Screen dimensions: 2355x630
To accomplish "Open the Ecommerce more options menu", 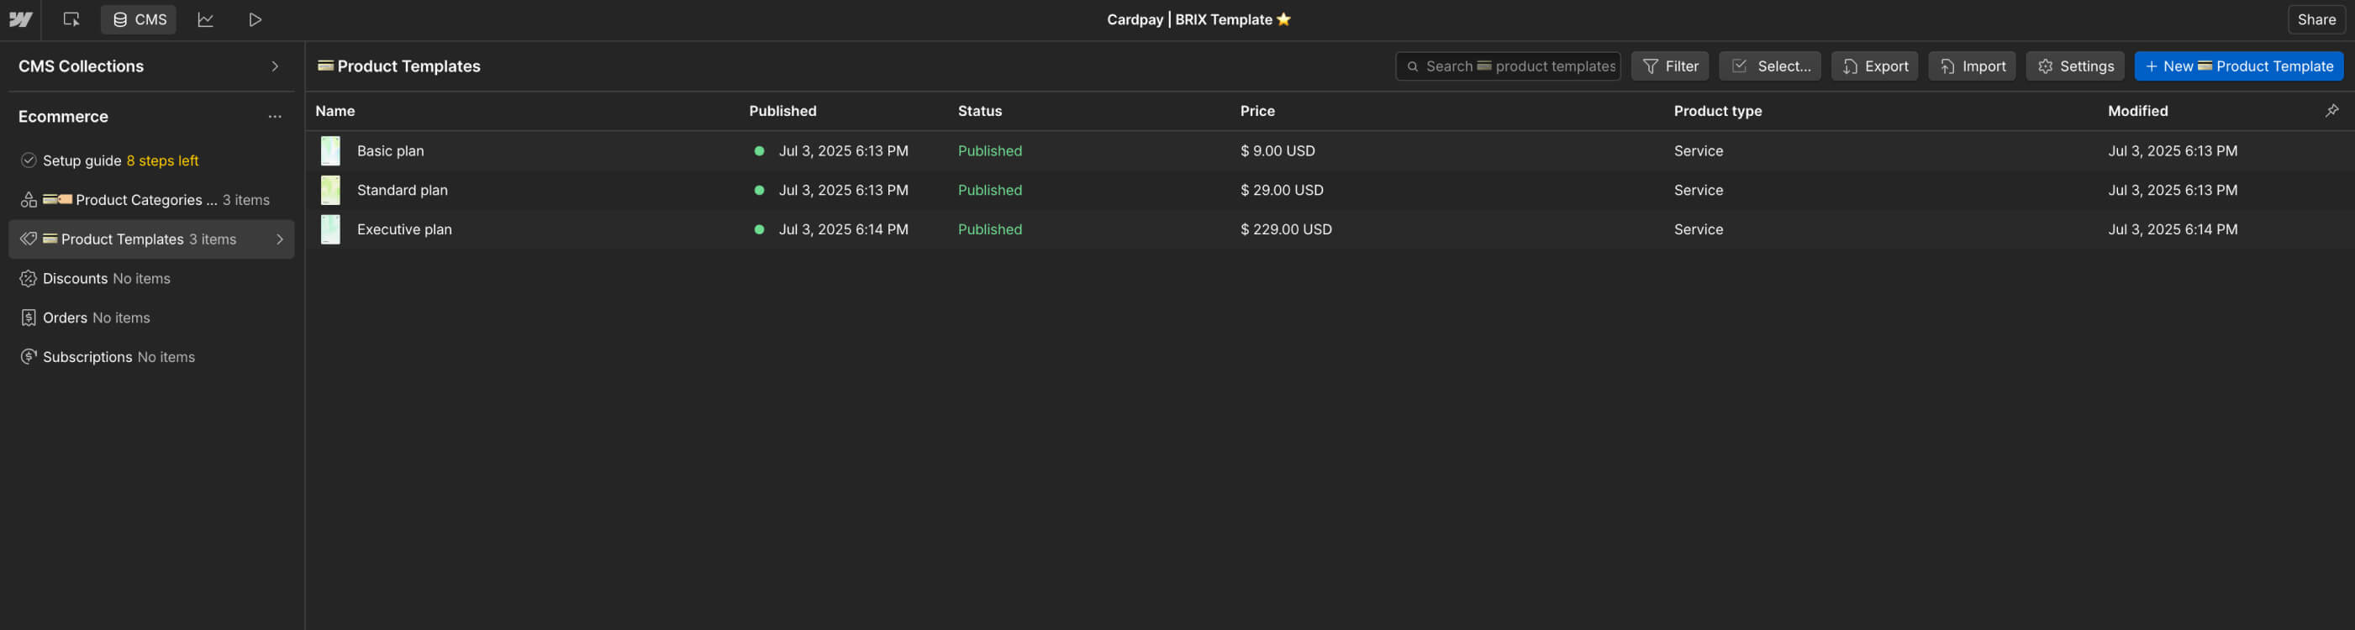I will [x=275, y=117].
